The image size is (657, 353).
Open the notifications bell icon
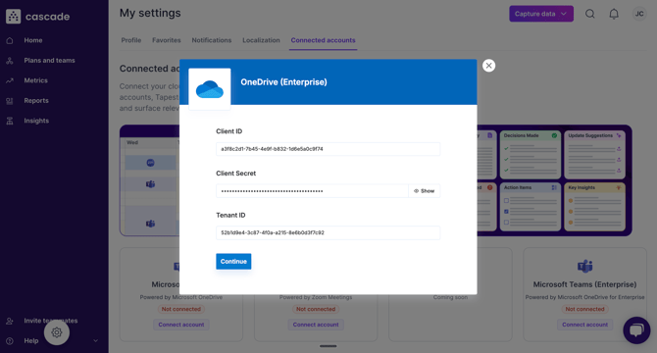click(614, 14)
